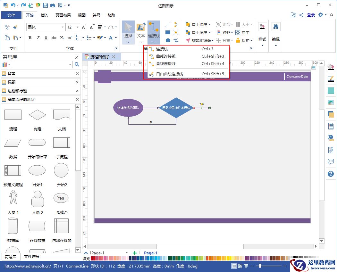Open the comment bubble panel in right sidebar

(x=331, y=161)
